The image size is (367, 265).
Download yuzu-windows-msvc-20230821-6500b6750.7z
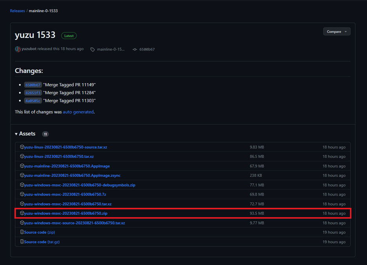tap(65, 194)
